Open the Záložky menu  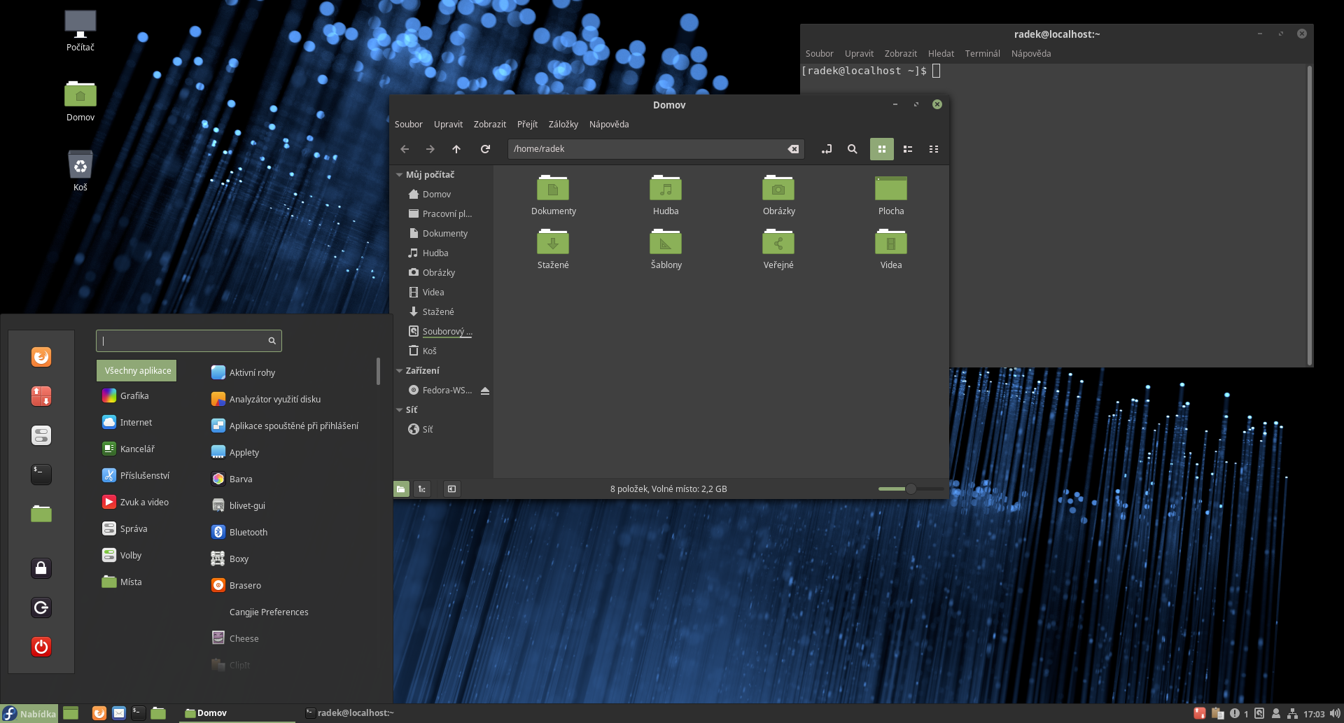[x=563, y=125]
